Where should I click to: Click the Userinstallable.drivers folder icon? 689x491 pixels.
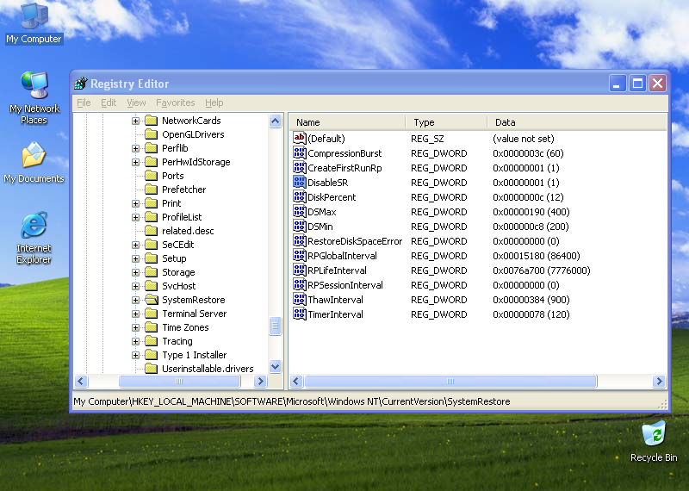[152, 369]
